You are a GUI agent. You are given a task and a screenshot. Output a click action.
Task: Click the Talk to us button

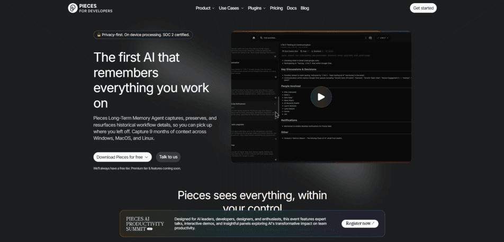(168, 157)
